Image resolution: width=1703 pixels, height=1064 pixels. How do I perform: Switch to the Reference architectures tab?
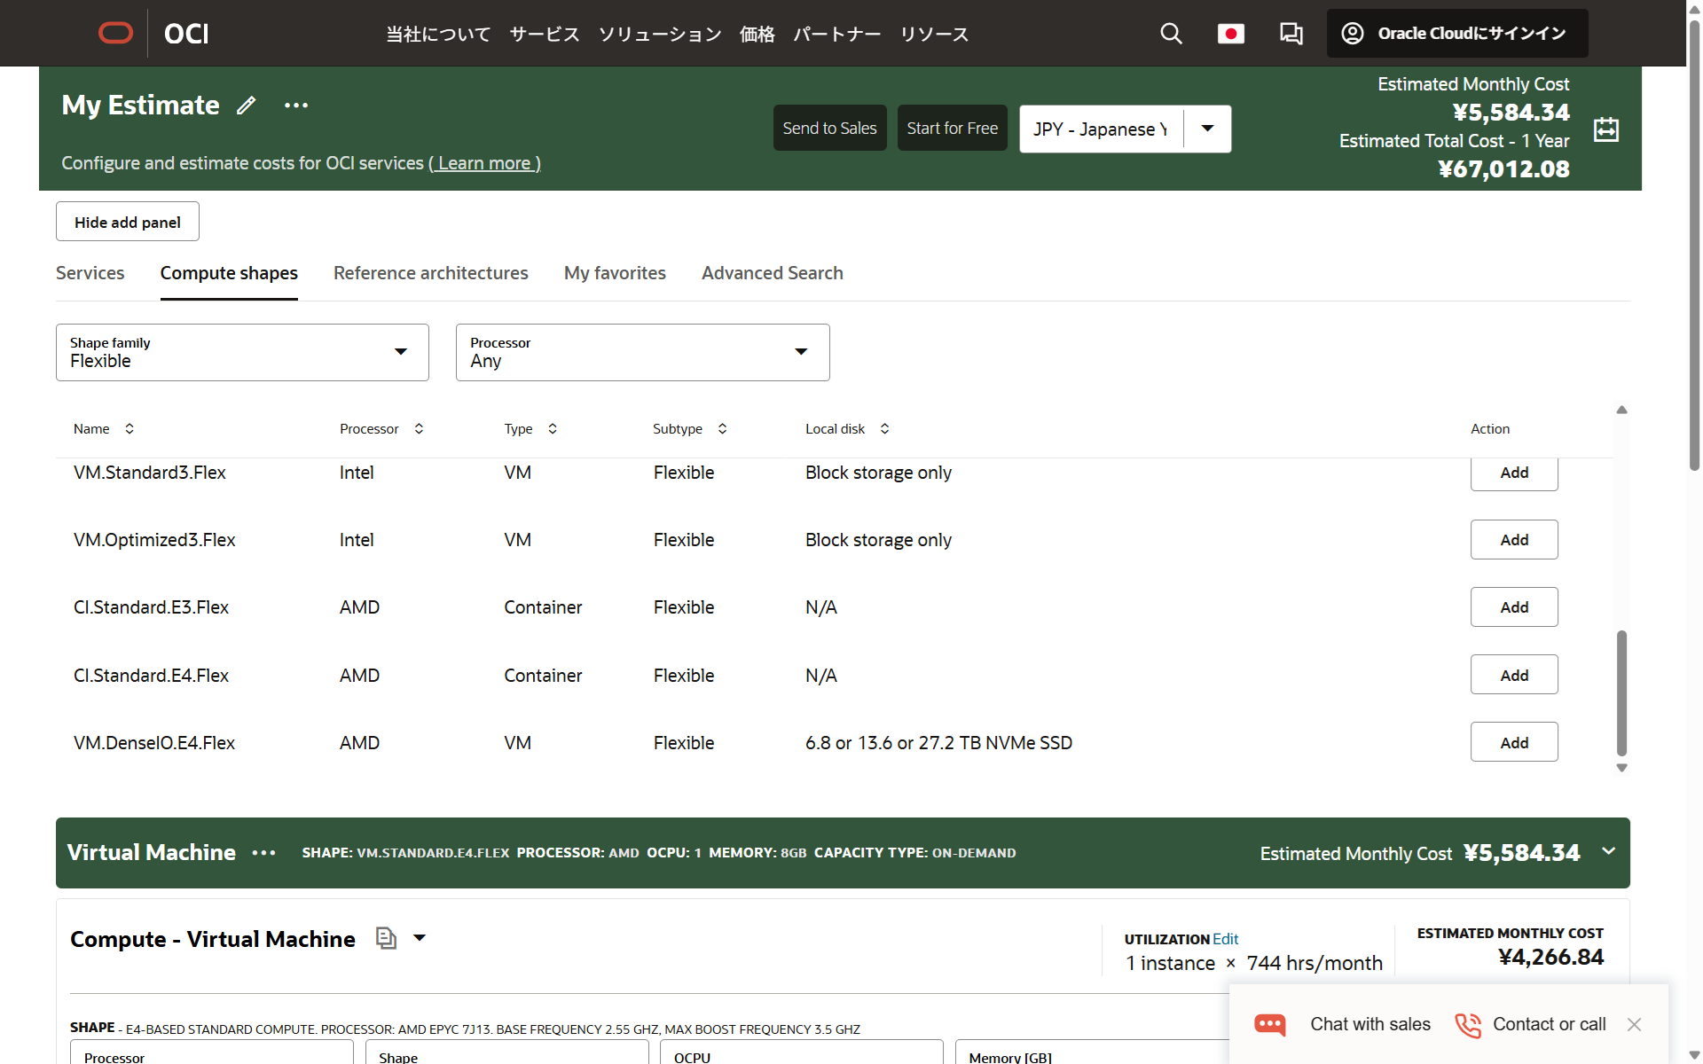(430, 273)
